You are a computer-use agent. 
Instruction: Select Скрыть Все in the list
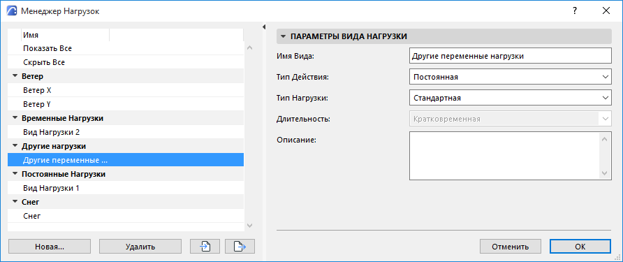126,62
